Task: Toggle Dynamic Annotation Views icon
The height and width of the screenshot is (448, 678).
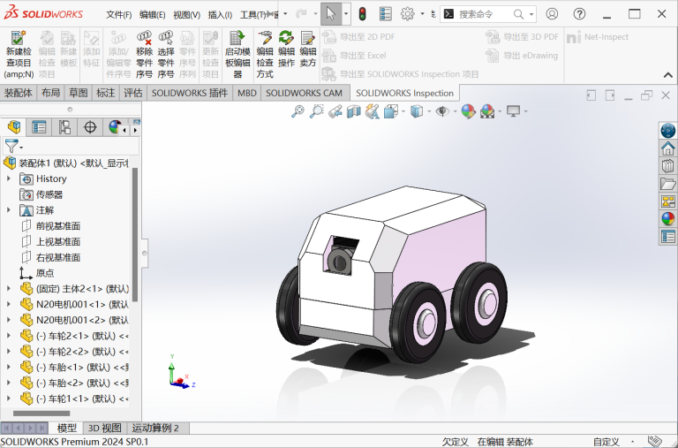Action: coord(372,111)
